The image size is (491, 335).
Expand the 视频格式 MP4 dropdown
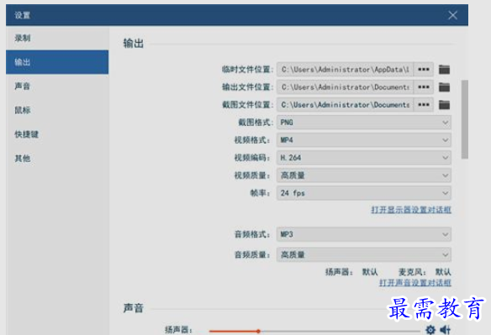click(x=363, y=140)
